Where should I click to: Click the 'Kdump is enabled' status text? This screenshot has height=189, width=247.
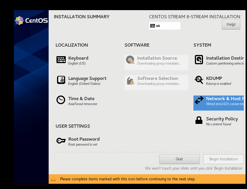click(219, 84)
